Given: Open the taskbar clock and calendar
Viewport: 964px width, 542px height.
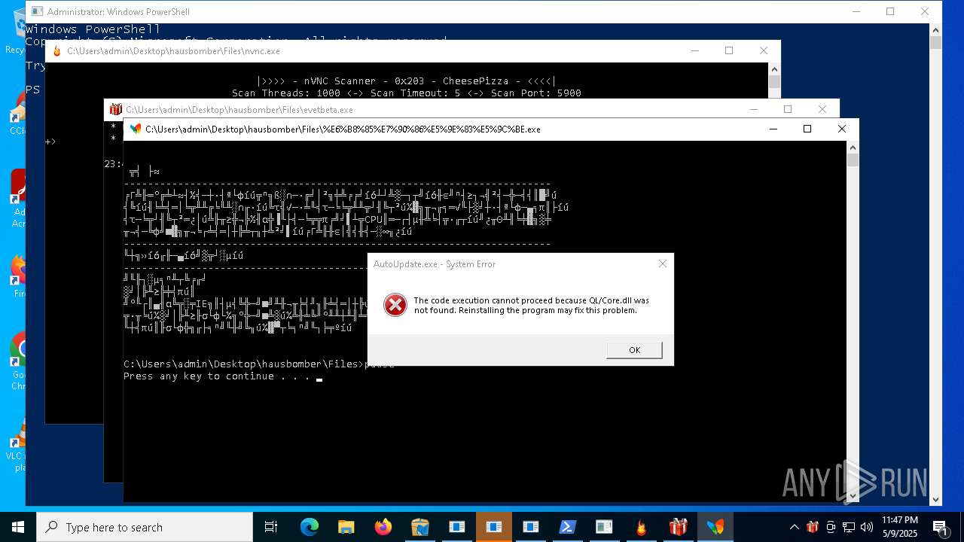Looking at the screenshot, I should (900, 527).
